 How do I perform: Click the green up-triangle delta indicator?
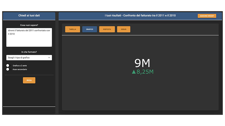tap(134, 72)
